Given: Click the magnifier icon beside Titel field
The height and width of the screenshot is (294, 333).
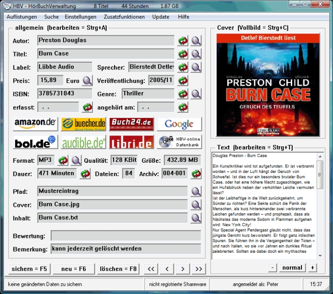Looking at the screenshot, I should pos(196,54).
